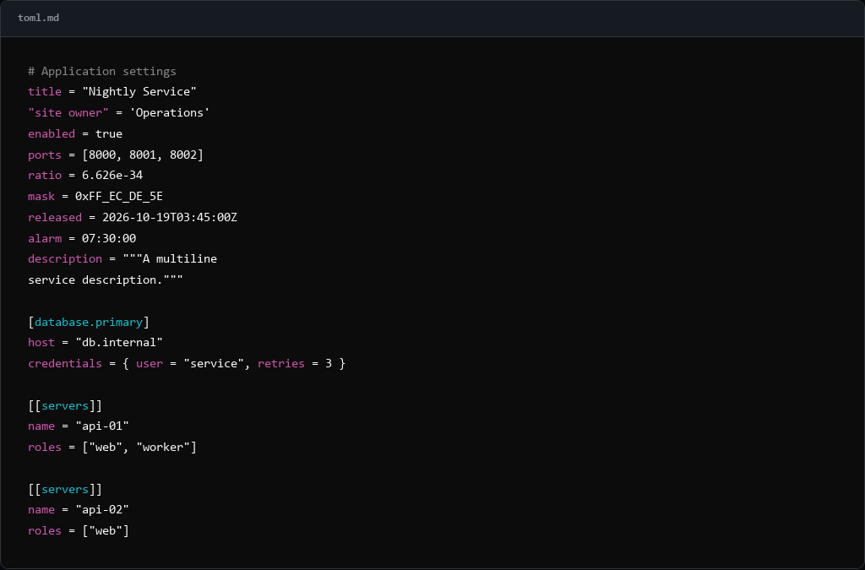Click the '"""A multiline' string start
Screen dimensions: 865x570
click(x=170, y=258)
